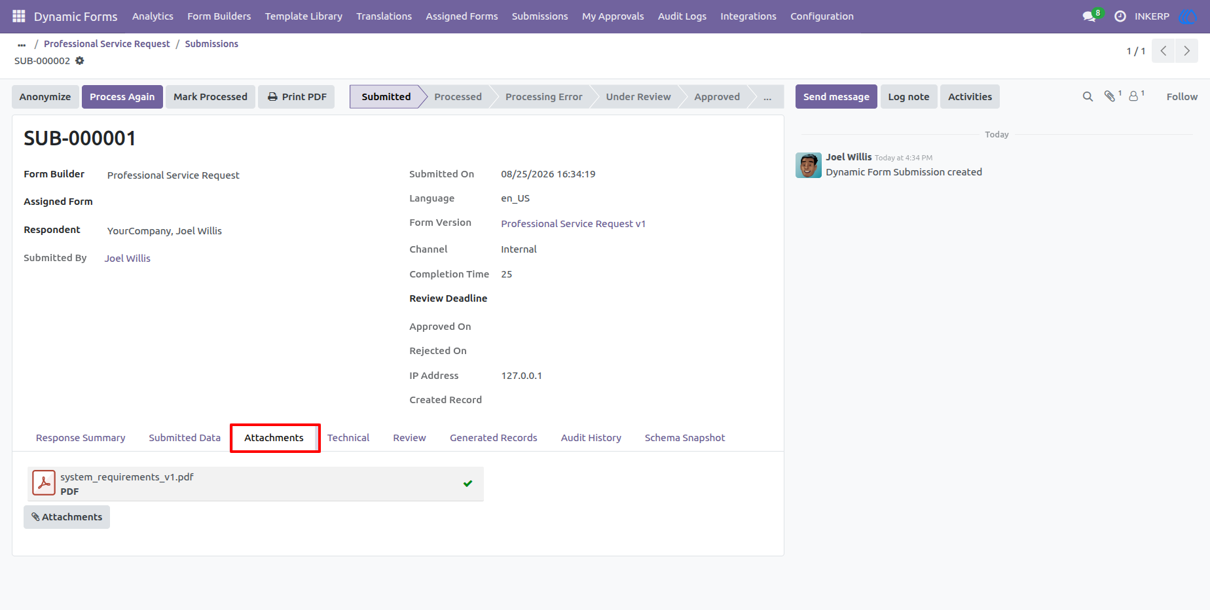Go to the previous record arrow
The height and width of the screenshot is (610, 1210).
(x=1164, y=51)
